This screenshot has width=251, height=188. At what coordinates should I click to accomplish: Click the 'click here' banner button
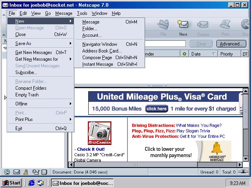coord(156,109)
